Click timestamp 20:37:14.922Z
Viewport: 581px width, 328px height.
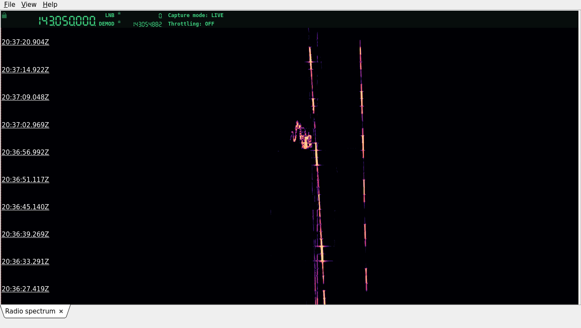pyautogui.click(x=25, y=70)
